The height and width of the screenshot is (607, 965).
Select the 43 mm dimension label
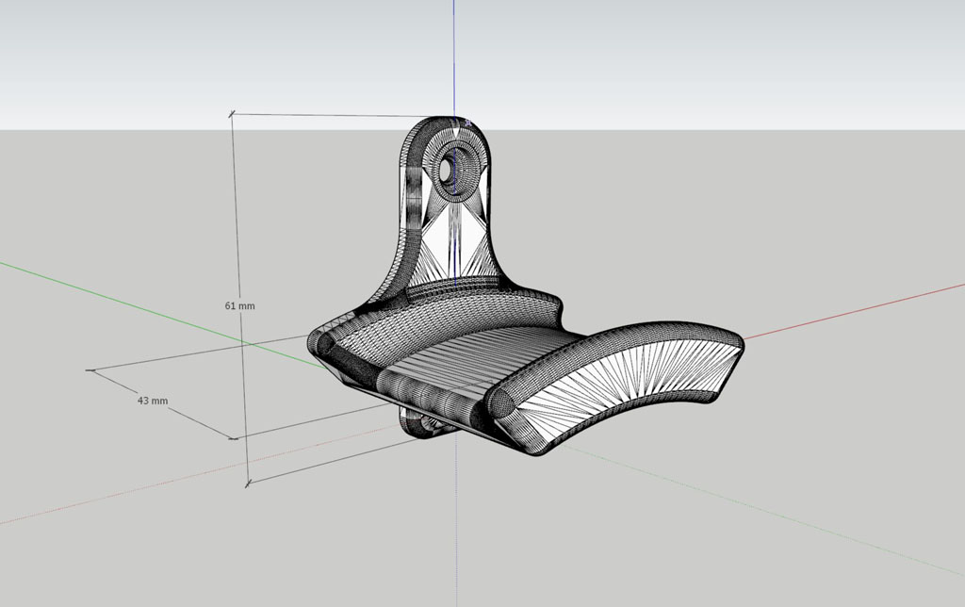pos(153,400)
